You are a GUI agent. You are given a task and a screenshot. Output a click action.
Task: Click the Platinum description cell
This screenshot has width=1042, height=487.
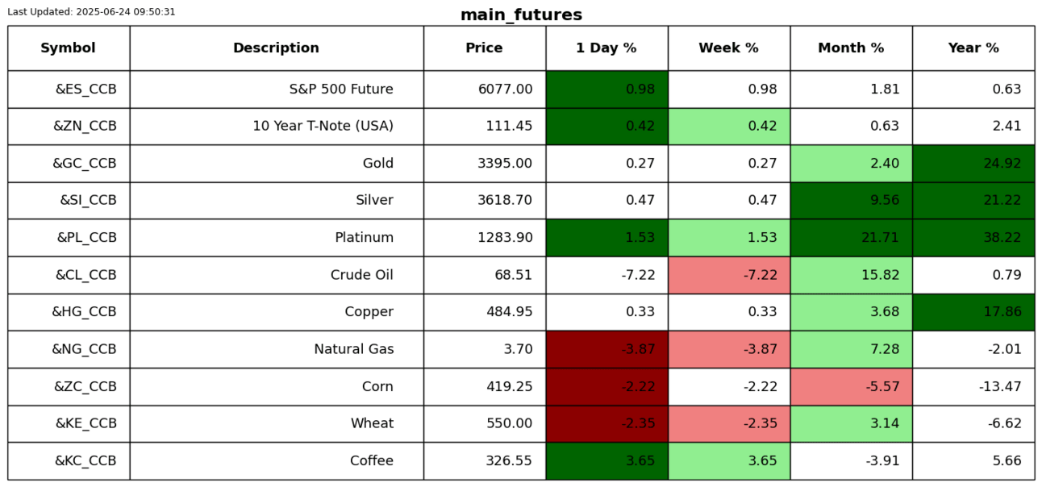click(x=364, y=238)
